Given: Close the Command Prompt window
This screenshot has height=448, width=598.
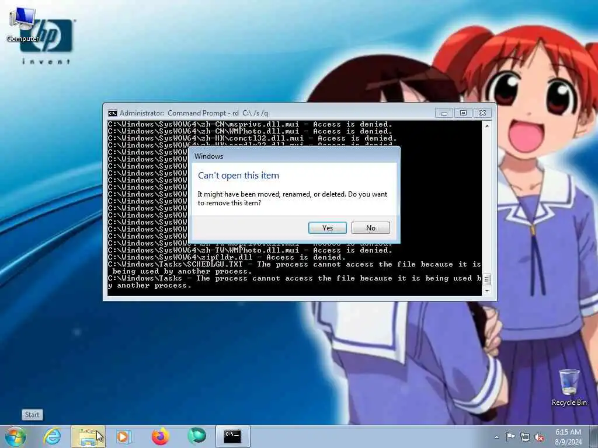Looking at the screenshot, I should [482, 113].
